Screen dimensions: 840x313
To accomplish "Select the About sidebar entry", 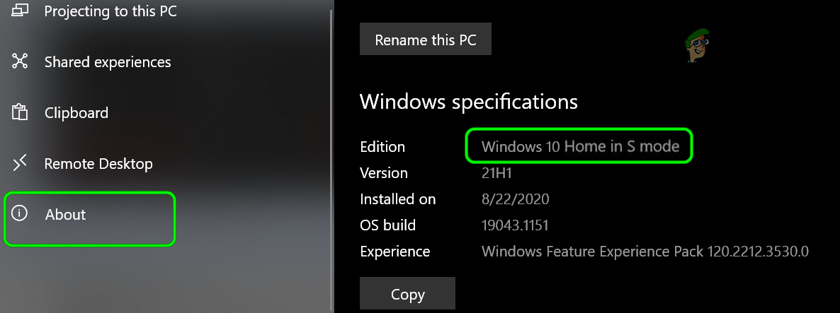I will point(65,215).
